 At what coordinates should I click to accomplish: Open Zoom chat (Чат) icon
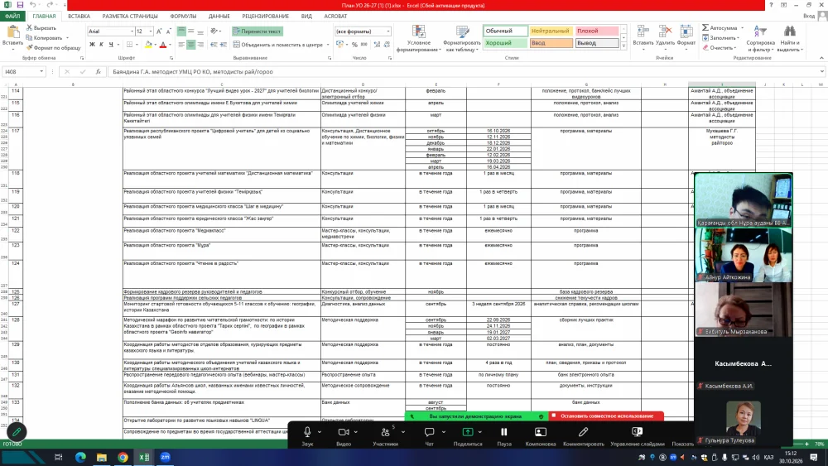pyautogui.click(x=429, y=432)
